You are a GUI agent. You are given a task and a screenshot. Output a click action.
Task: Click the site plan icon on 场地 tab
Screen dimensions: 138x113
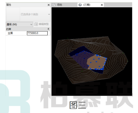click(x=54, y=5)
